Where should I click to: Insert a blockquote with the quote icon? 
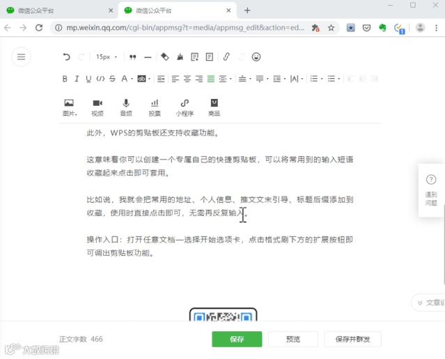point(132,57)
